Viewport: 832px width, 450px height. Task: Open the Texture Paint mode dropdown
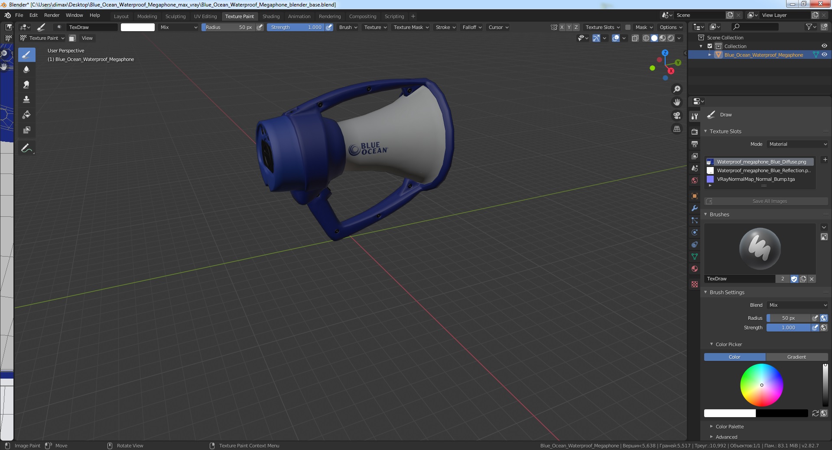coord(42,38)
